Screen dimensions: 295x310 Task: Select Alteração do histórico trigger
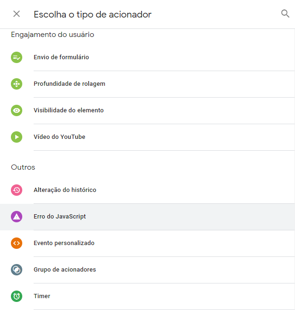[x=65, y=190]
